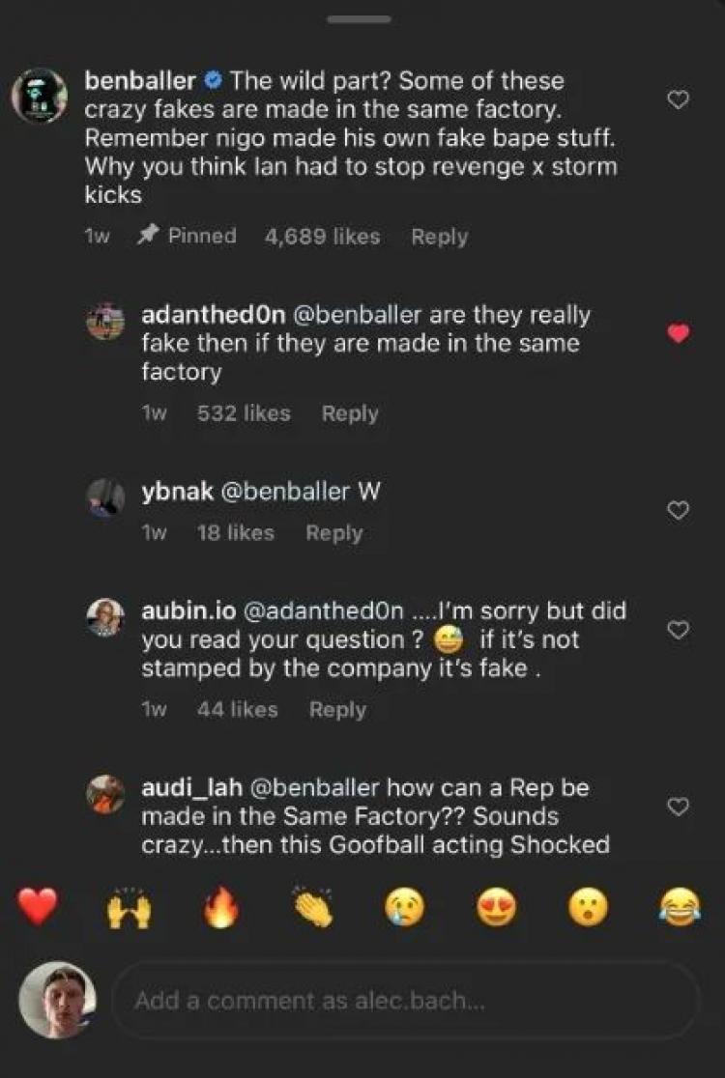
Task: Focus the Add a comment field
Action: (x=406, y=1001)
